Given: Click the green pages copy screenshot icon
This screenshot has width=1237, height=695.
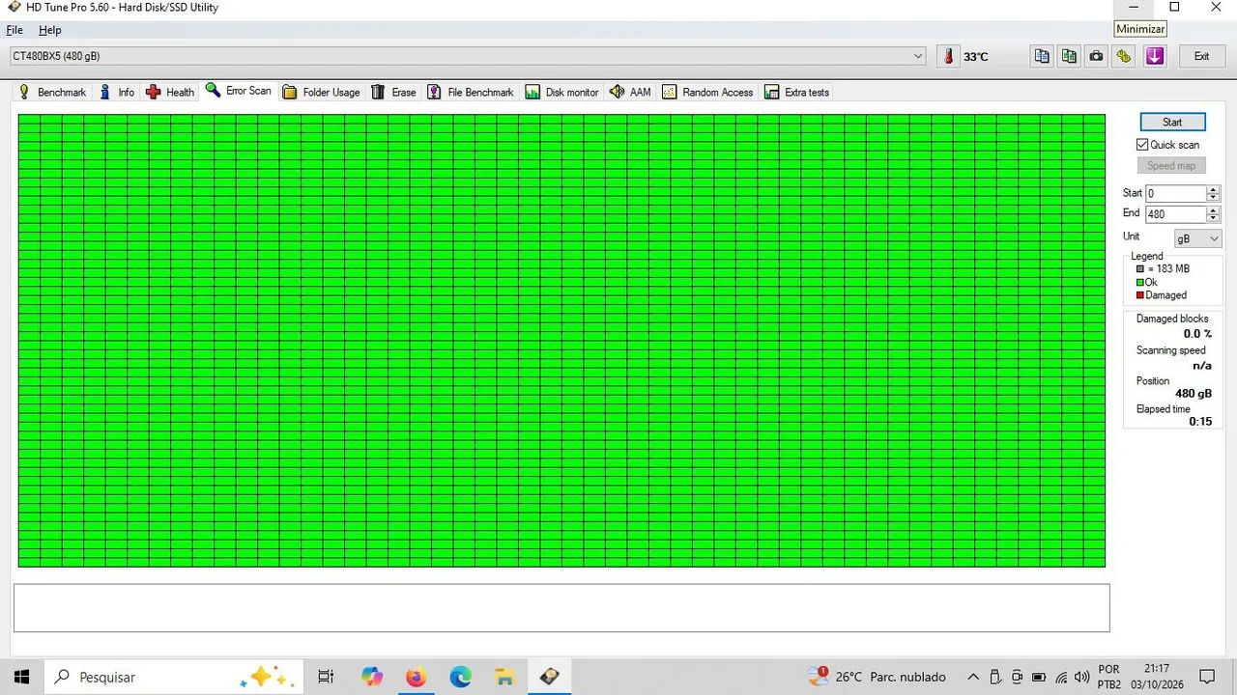Looking at the screenshot, I should click(1069, 56).
